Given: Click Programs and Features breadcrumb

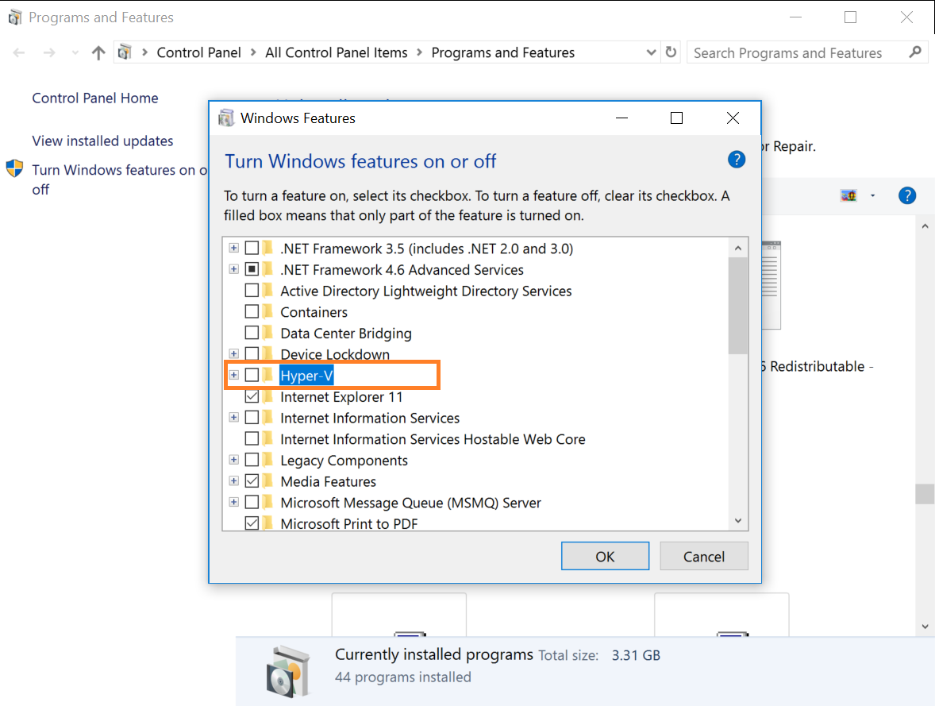Looking at the screenshot, I should 503,52.
